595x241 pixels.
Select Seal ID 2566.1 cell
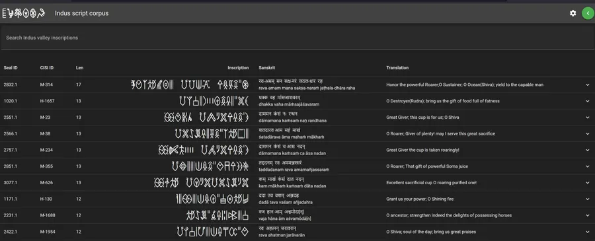pyautogui.click(x=10, y=134)
